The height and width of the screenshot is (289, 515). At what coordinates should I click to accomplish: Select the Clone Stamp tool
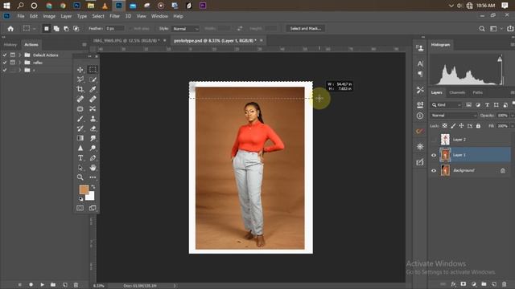tap(93, 119)
